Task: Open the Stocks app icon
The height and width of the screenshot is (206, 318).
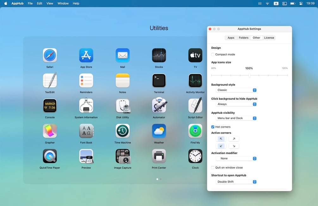Action: click(x=159, y=55)
